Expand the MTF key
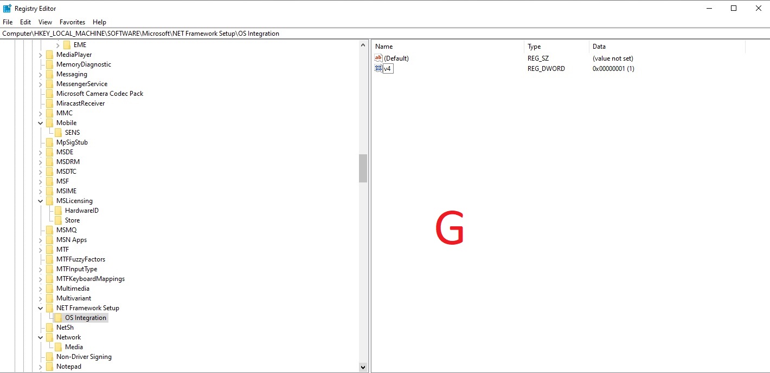The image size is (770, 373). click(41, 250)
